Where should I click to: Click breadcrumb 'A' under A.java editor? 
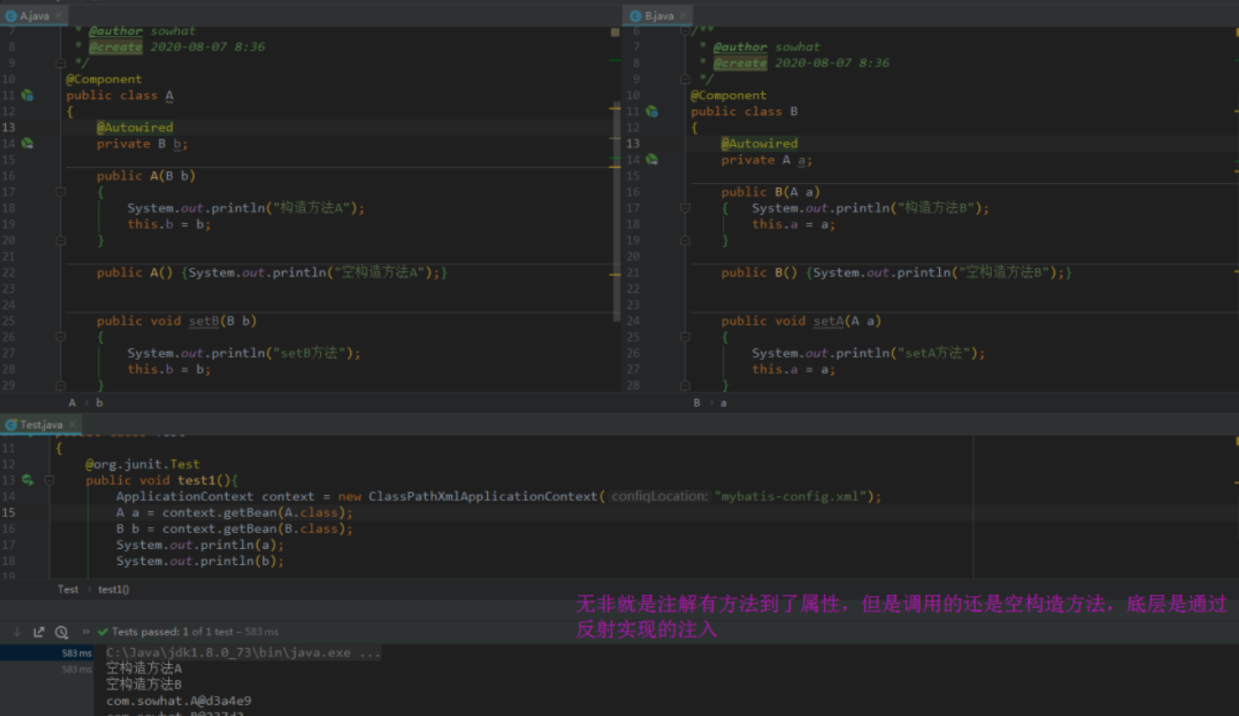click(72, 403)
